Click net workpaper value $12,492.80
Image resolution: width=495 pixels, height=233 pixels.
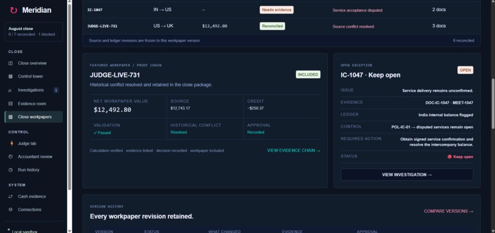(x=112, y=110)
